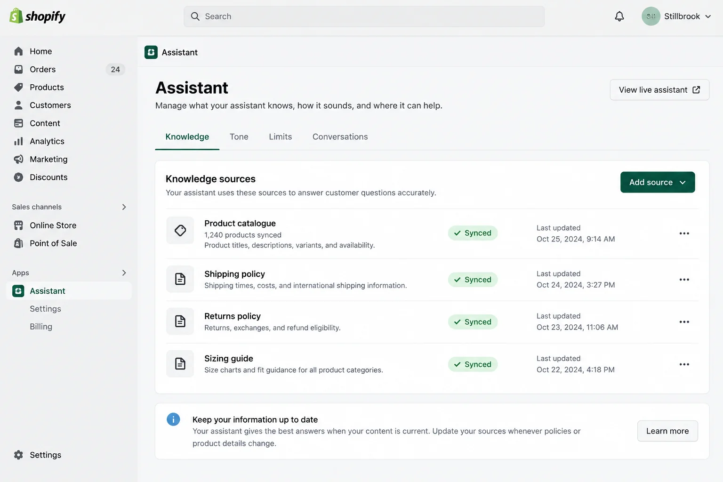Click 'Keep your information up to date' heading
The height and width of the screenshot is (482, 723).
click(x=255, y=419)
